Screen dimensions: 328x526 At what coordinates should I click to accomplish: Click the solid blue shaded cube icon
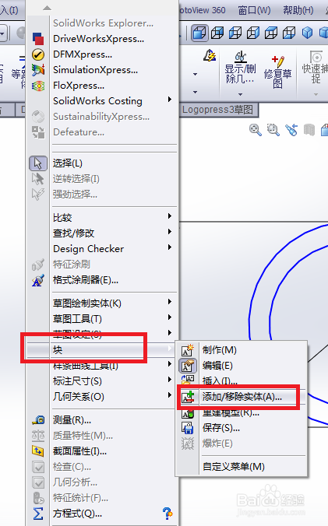(307, 33)
